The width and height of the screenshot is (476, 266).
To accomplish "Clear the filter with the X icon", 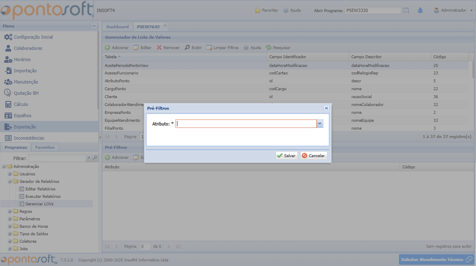I will coord(88,158).
